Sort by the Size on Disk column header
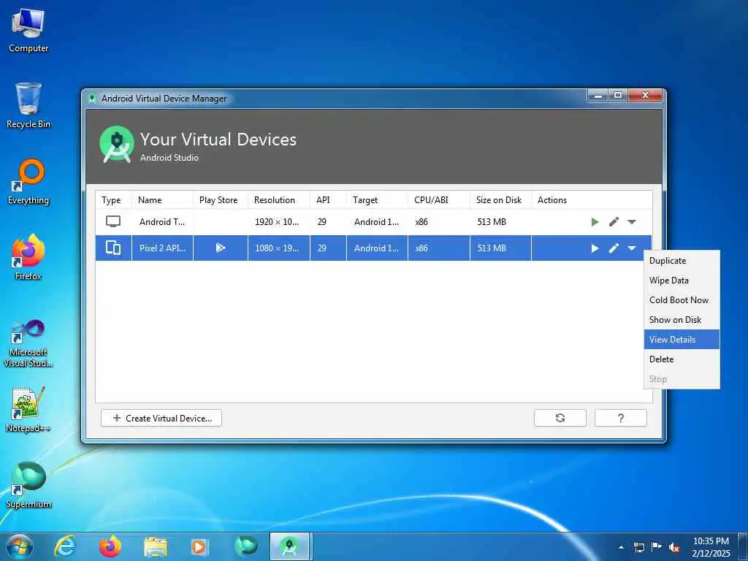Screen dimensions: 748x561 500,200
